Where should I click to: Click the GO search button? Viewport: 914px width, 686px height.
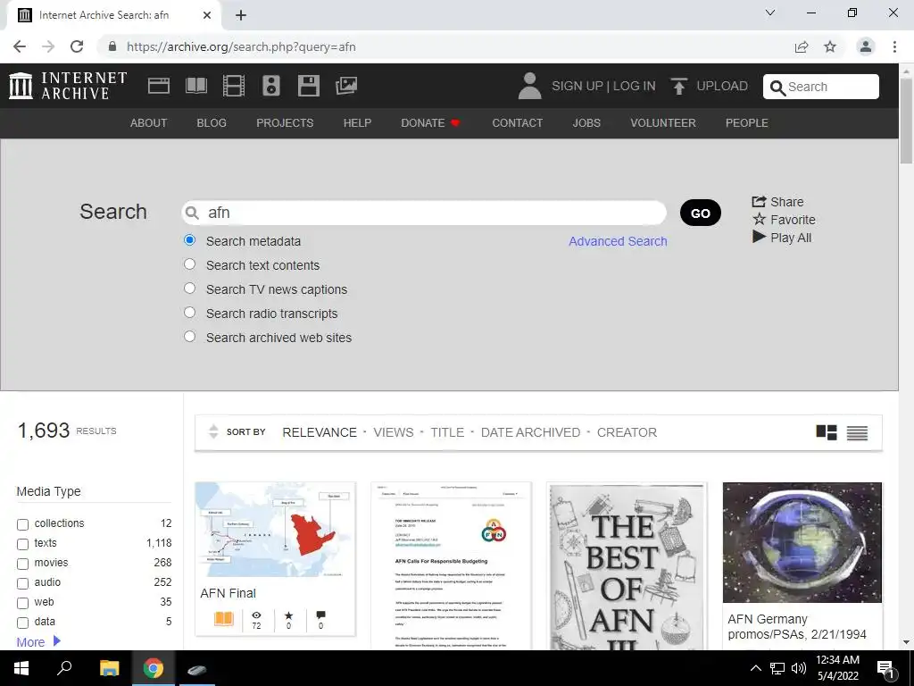pos(700,213)
